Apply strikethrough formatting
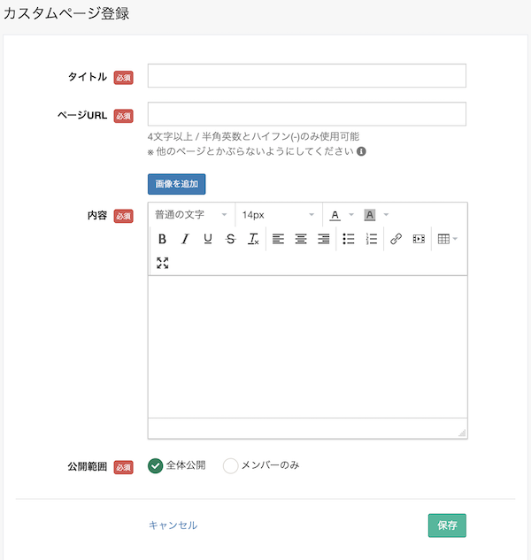The width and height of the screenshot is (531, 560). [231, 239]
